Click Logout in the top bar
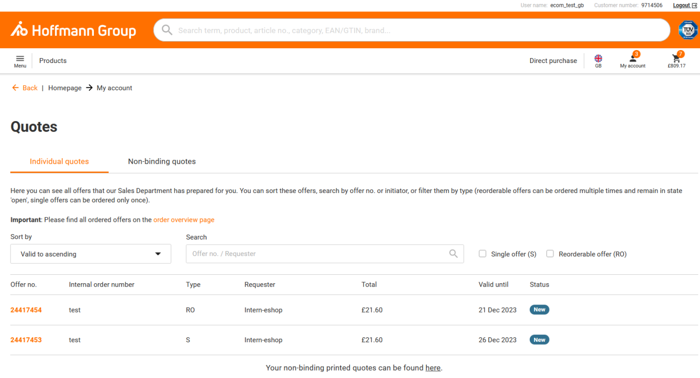The height and width of the screenshot is (378, 700). 685,5
